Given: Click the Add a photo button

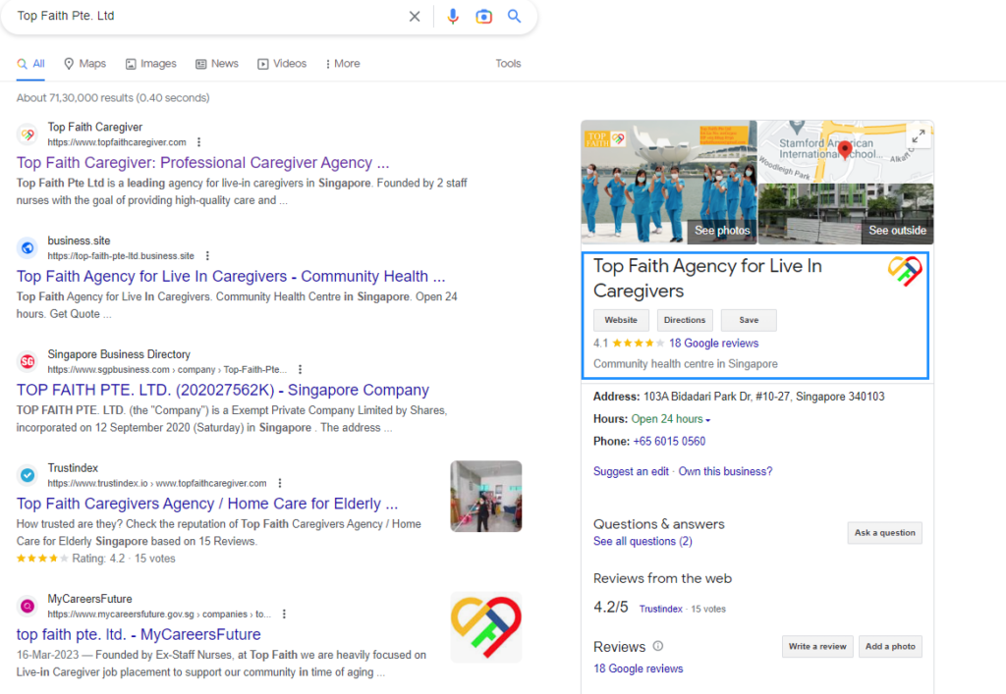Looking at the screenshot, I should 890,646.
